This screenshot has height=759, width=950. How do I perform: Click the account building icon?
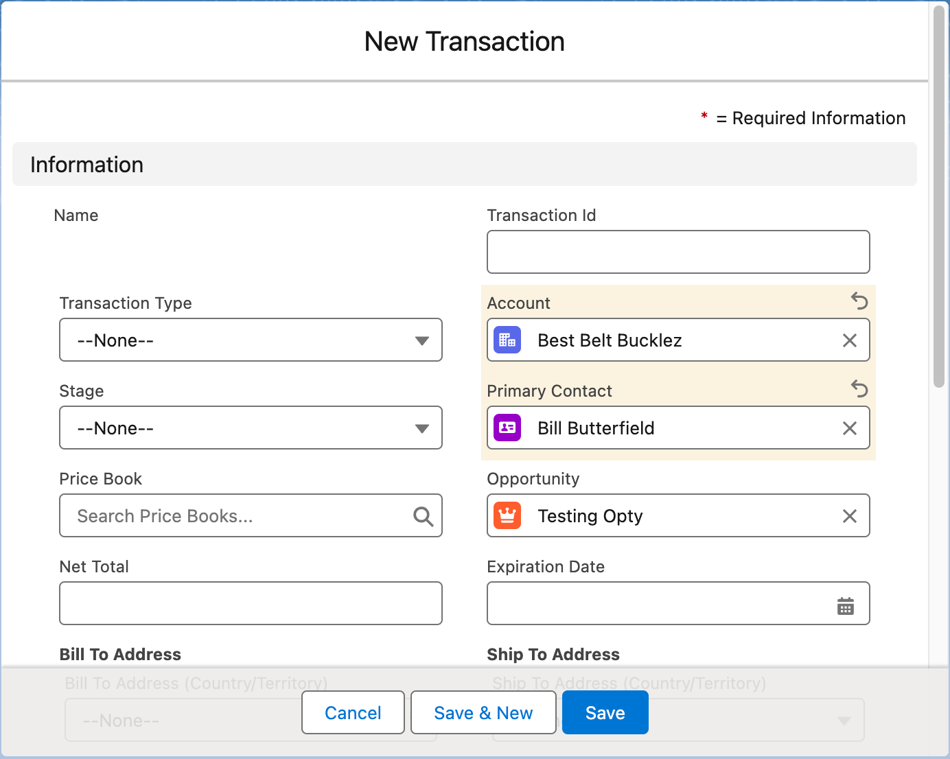coord(507,340)
